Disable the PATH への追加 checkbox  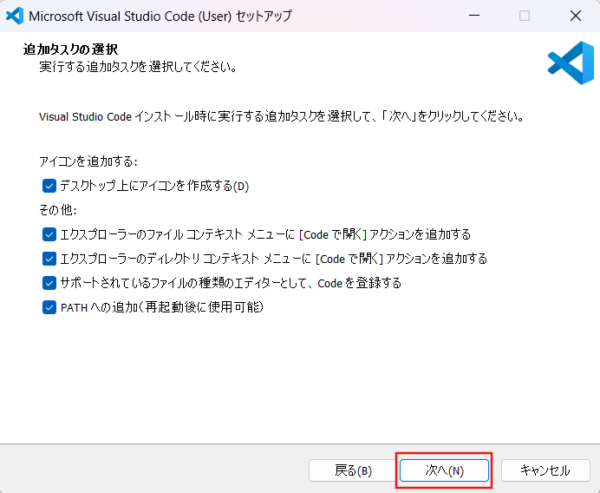pos(49,307)
